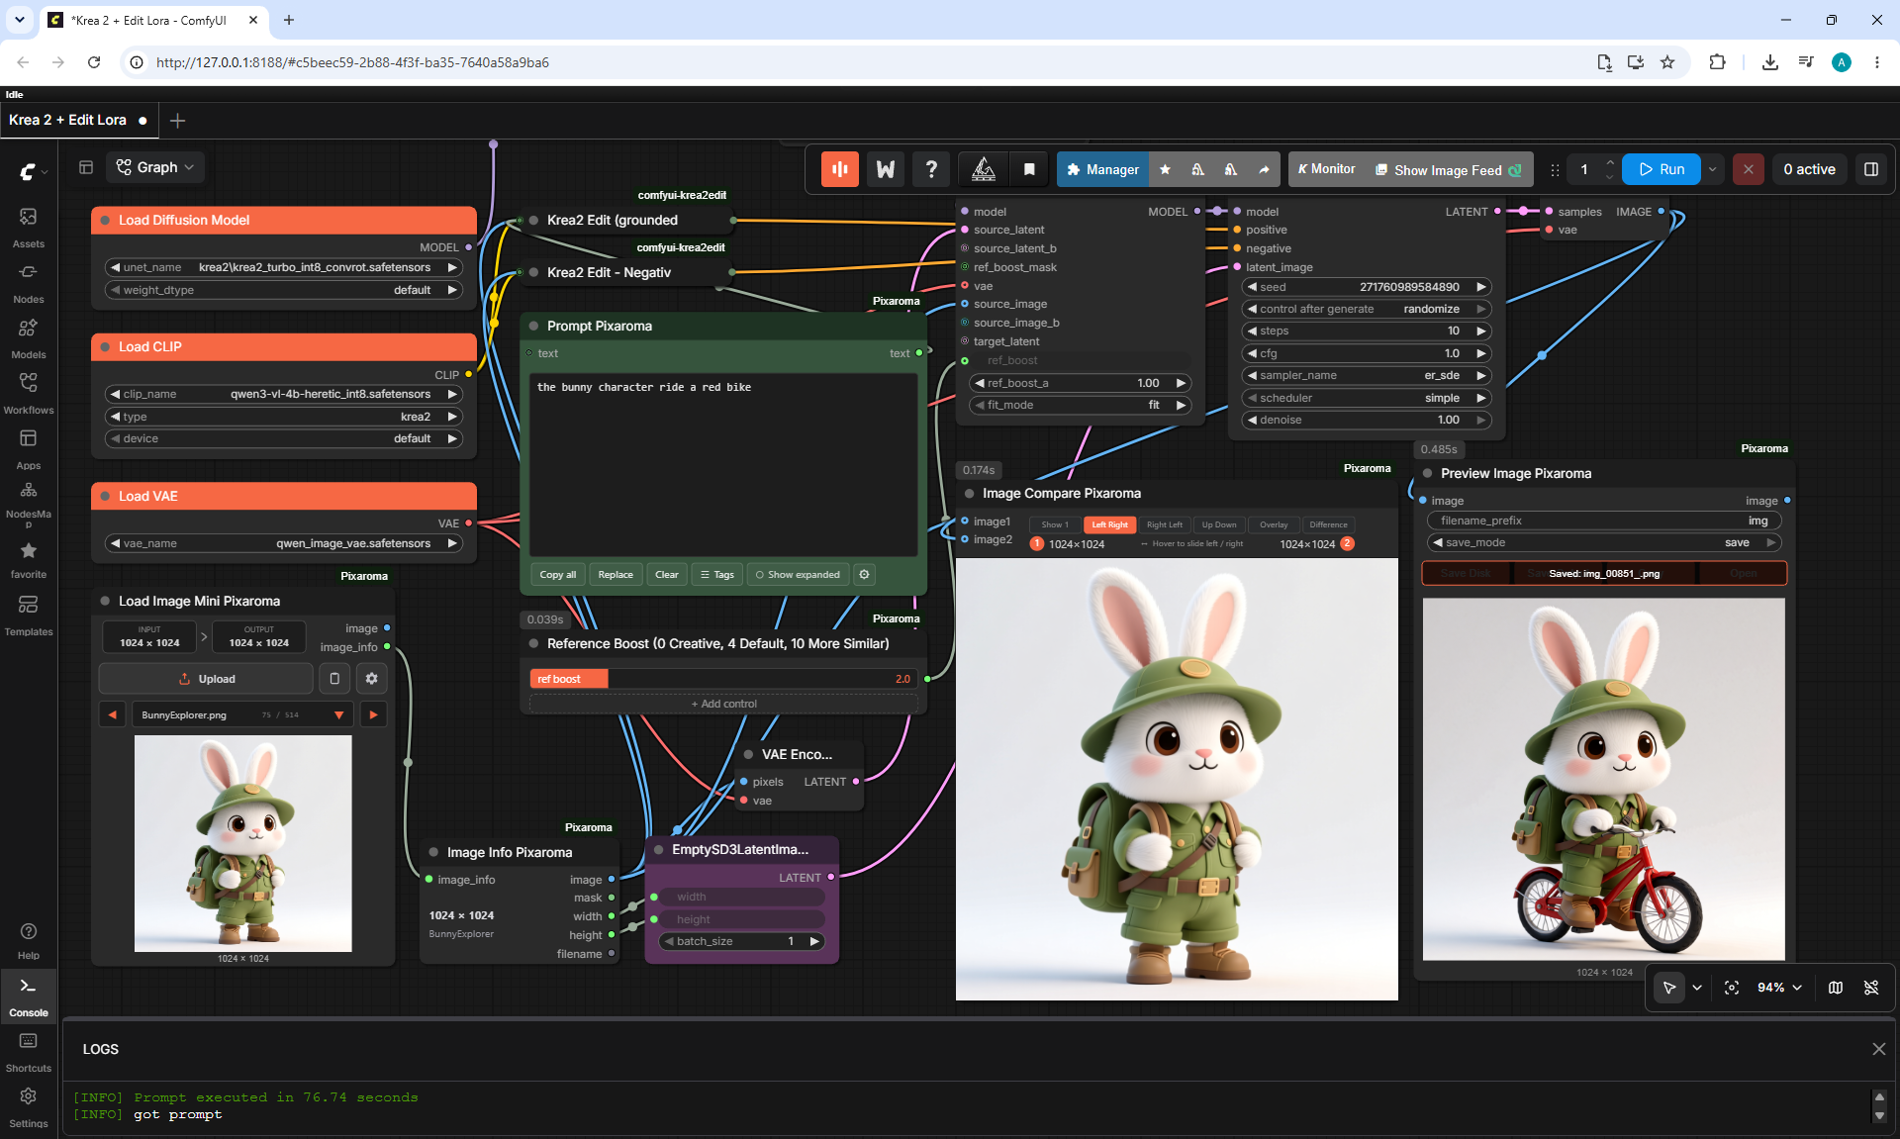Open the Models sidebar panel
1900x1139 pixels.
point(28,337)
